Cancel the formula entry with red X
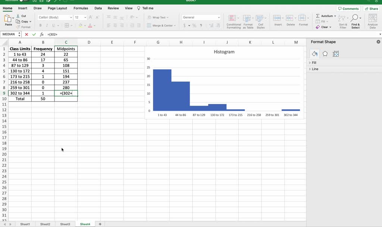This screenshot has width=382, height=227. tap(26, 34)
